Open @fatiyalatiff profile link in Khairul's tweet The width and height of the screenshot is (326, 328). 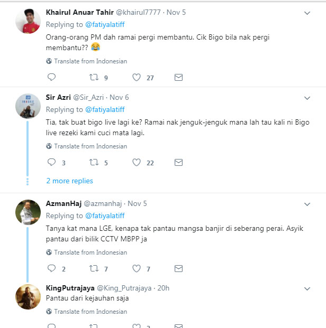pos(105,24)
